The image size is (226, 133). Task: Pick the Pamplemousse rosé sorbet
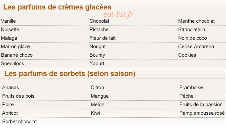(202, 113)
